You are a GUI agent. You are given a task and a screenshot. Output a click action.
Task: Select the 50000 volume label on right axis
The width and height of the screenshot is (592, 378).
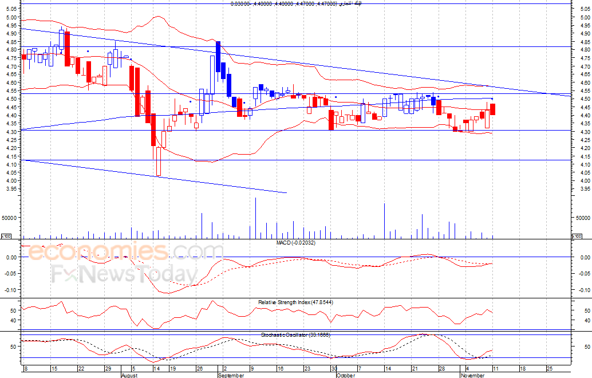(583, 218)
